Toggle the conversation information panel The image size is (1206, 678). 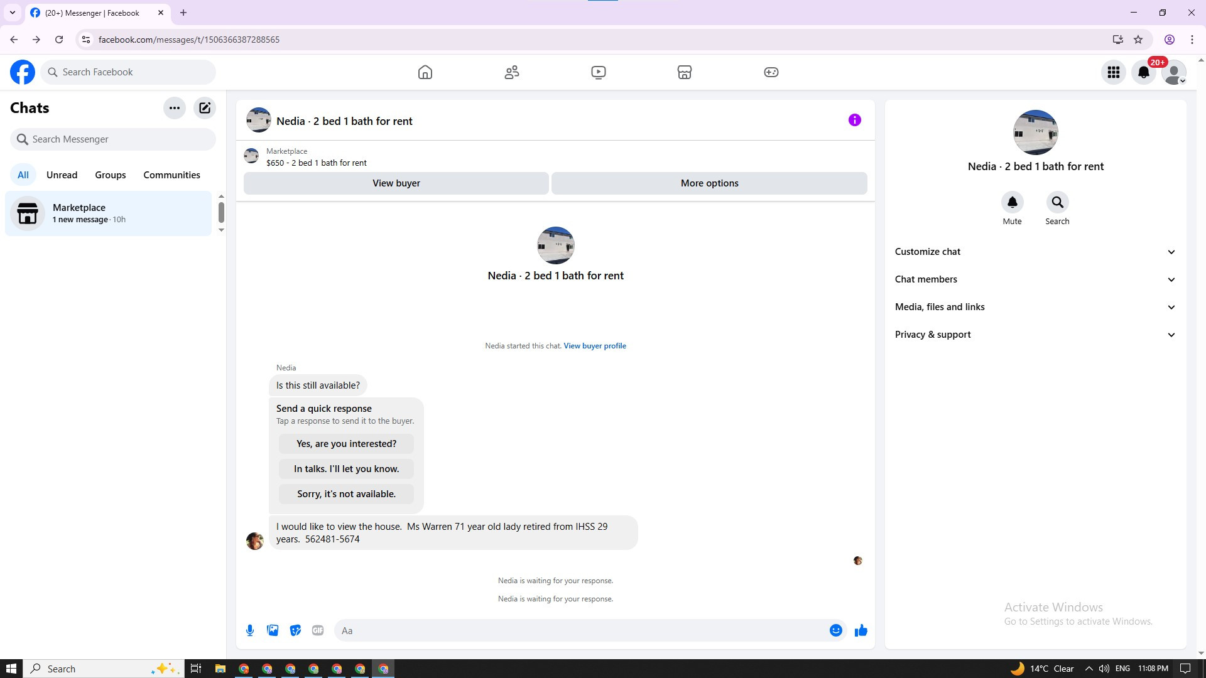point(854,120)
